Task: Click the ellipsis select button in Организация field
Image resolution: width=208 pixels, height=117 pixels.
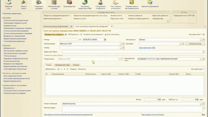Action: click(121, 44)
